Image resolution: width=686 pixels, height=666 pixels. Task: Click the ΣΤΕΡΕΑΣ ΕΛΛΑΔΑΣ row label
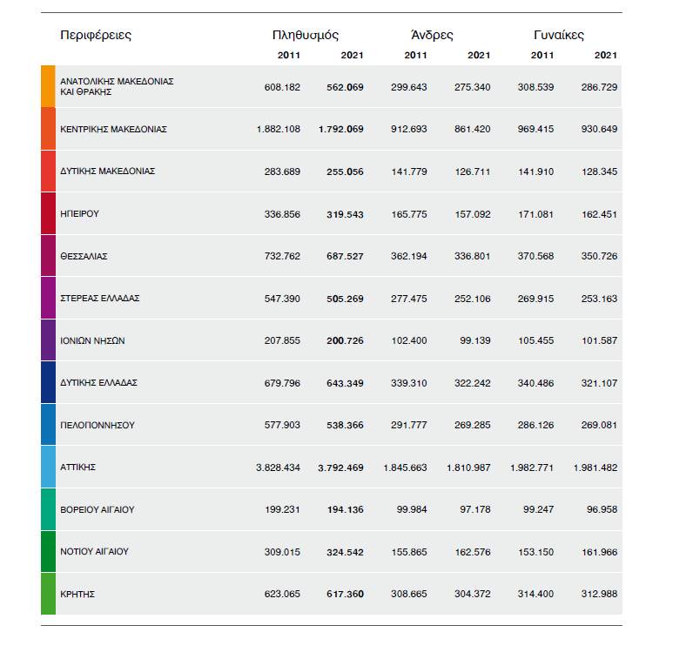pyautogui.click(x=100, y=298)
